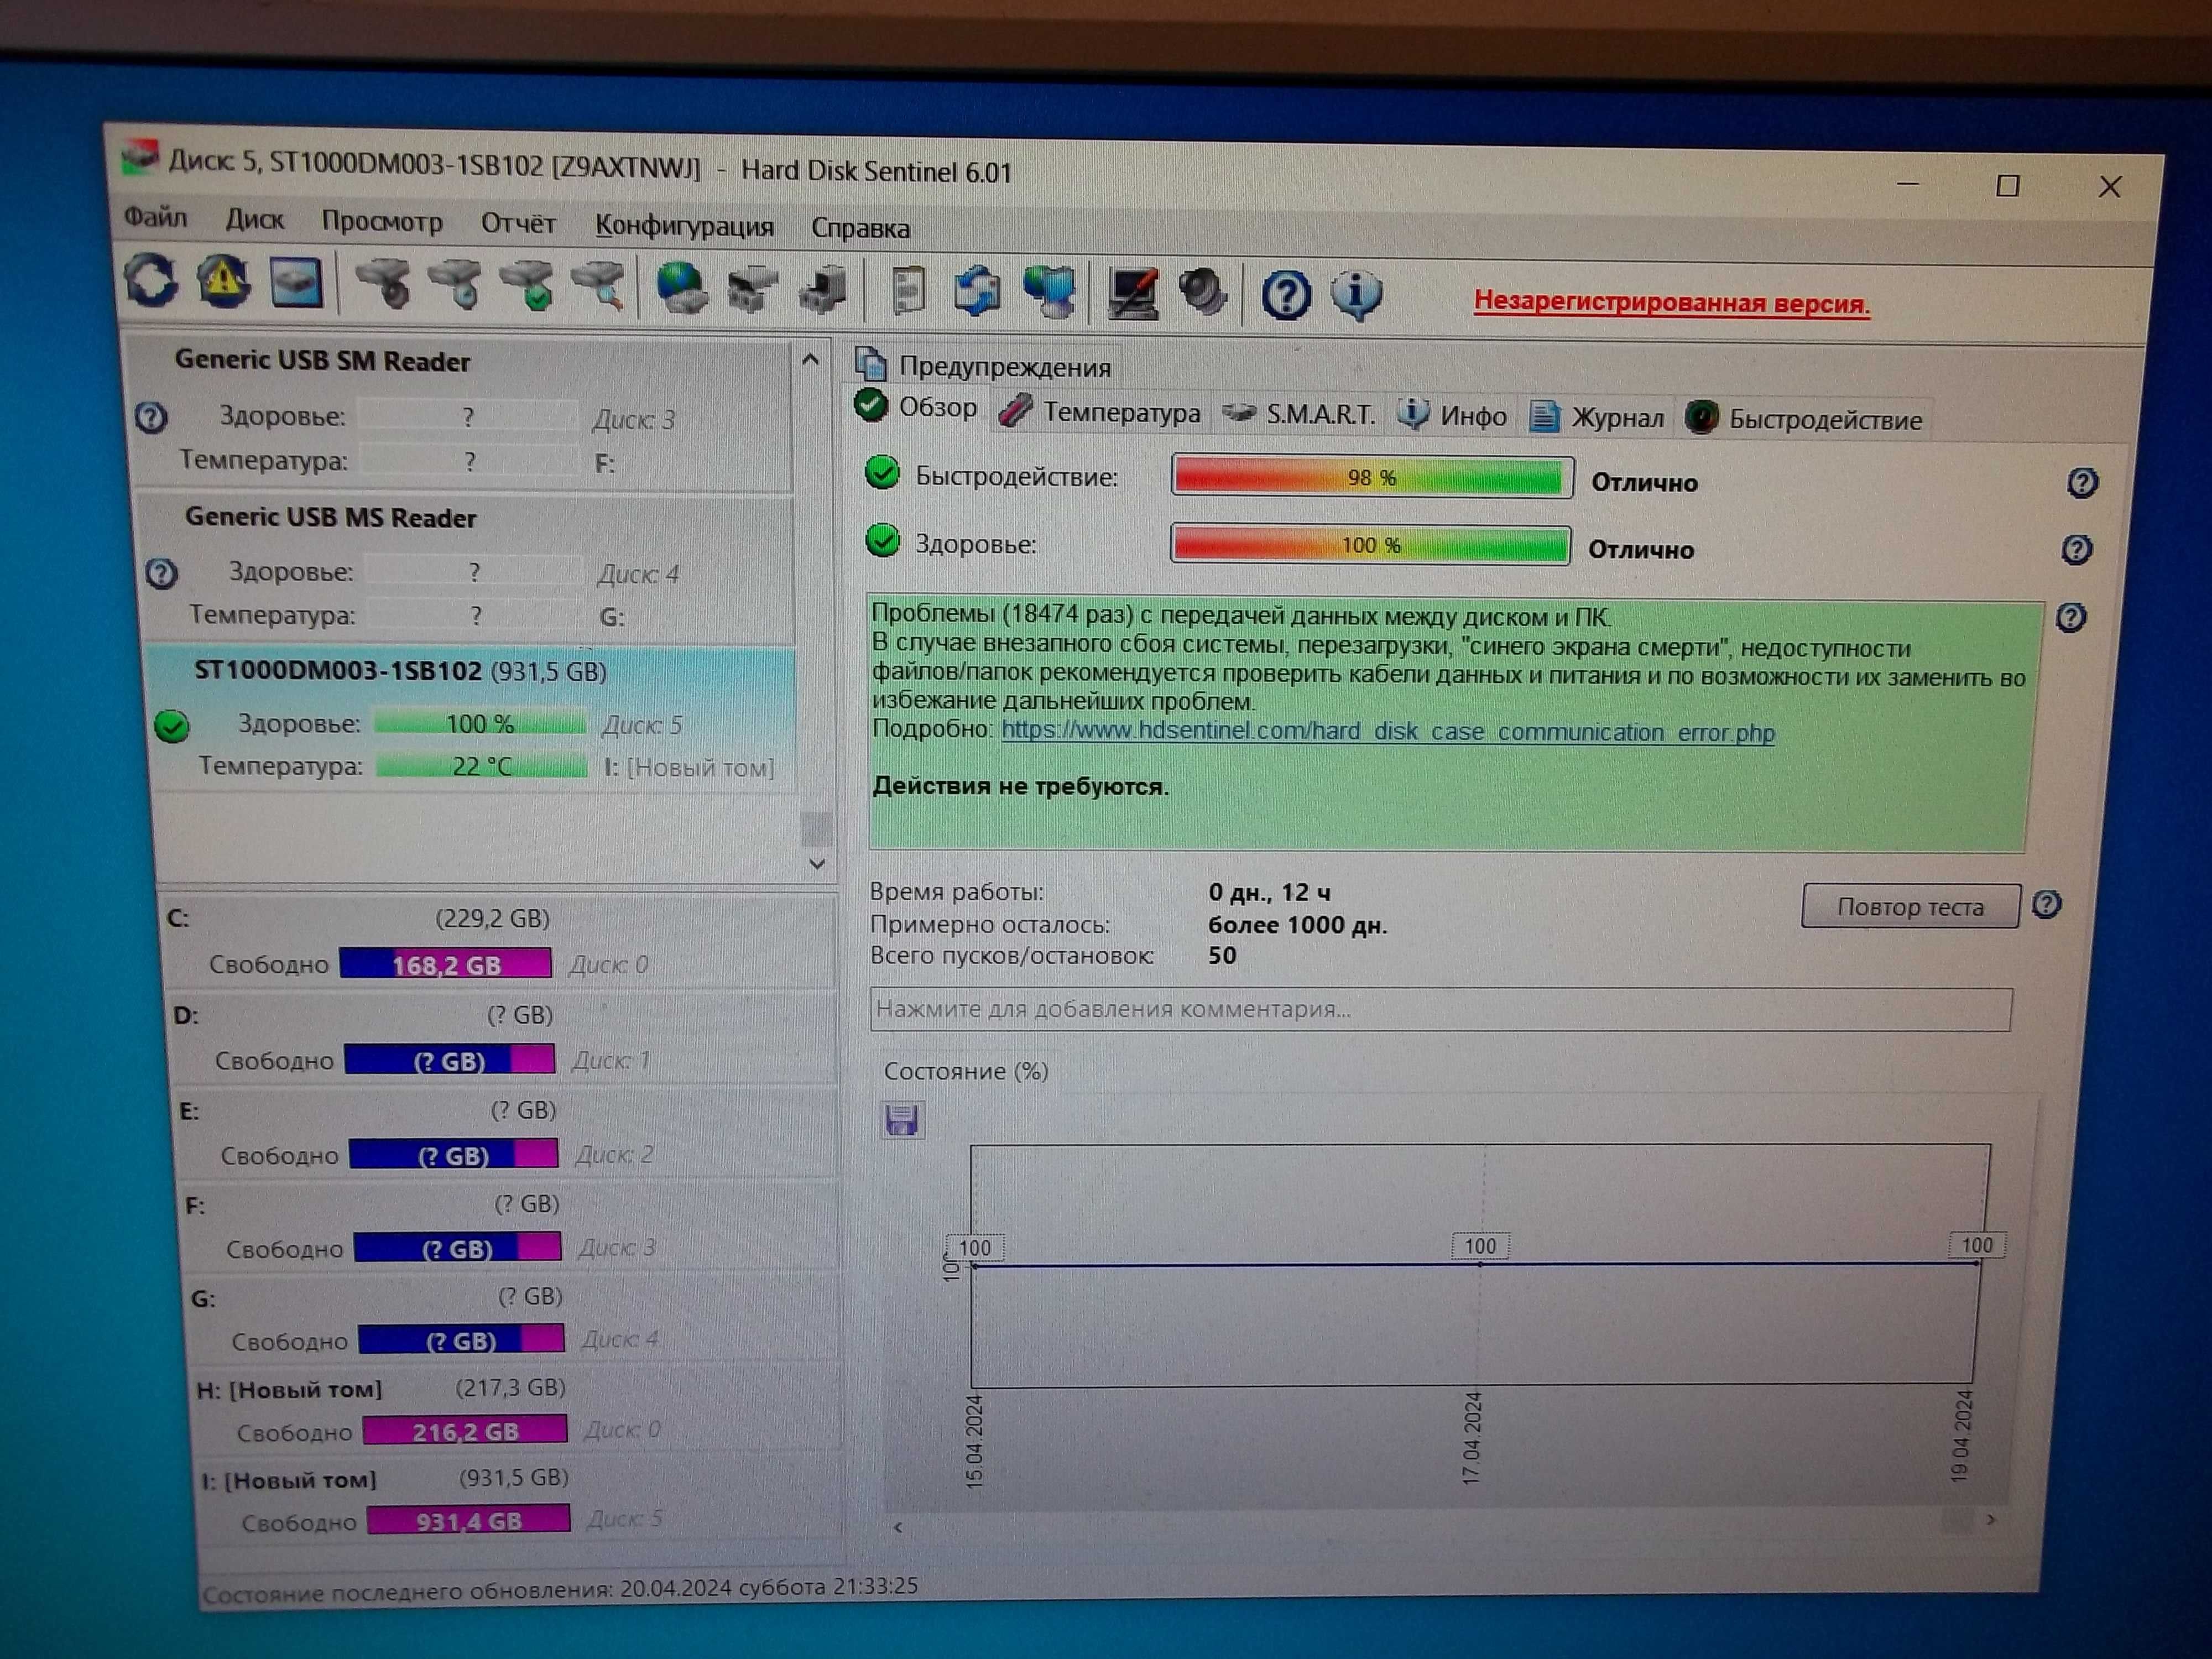Click the help icon next to Повтор теста

point(2047,904)
